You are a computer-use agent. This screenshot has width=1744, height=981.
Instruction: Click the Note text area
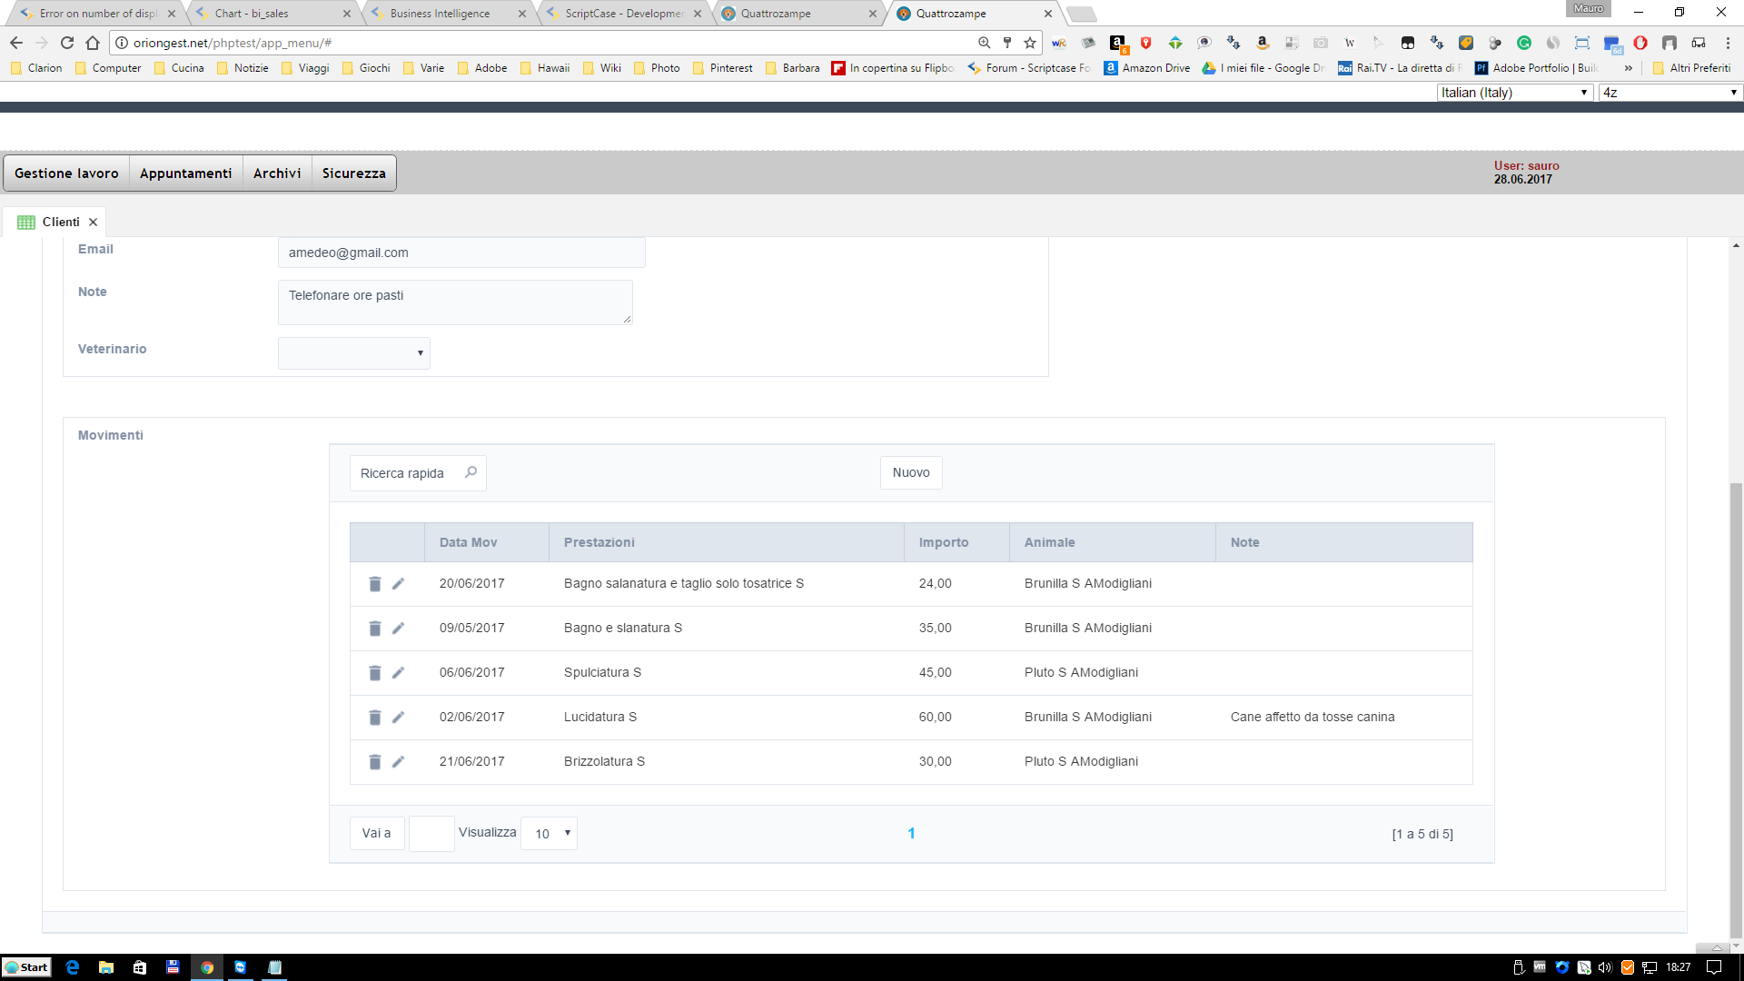[x=455, y=302]
